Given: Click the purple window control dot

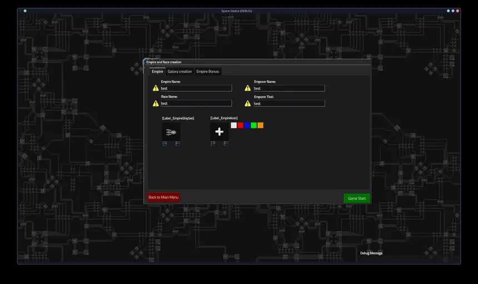Looking at the screenshot, I should [x=453, y=11].
